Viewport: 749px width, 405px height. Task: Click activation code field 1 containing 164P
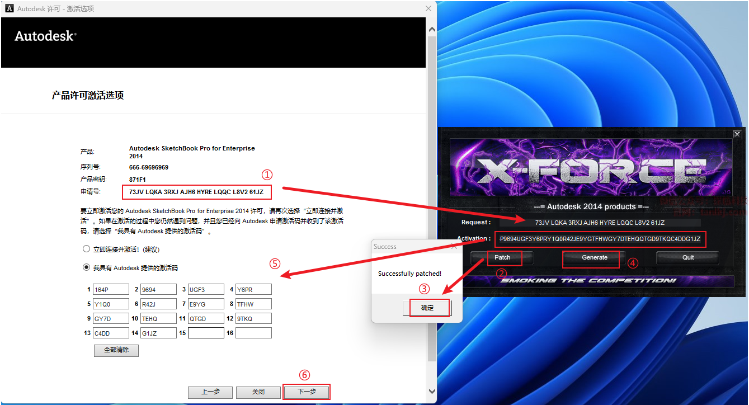point(111,289)
